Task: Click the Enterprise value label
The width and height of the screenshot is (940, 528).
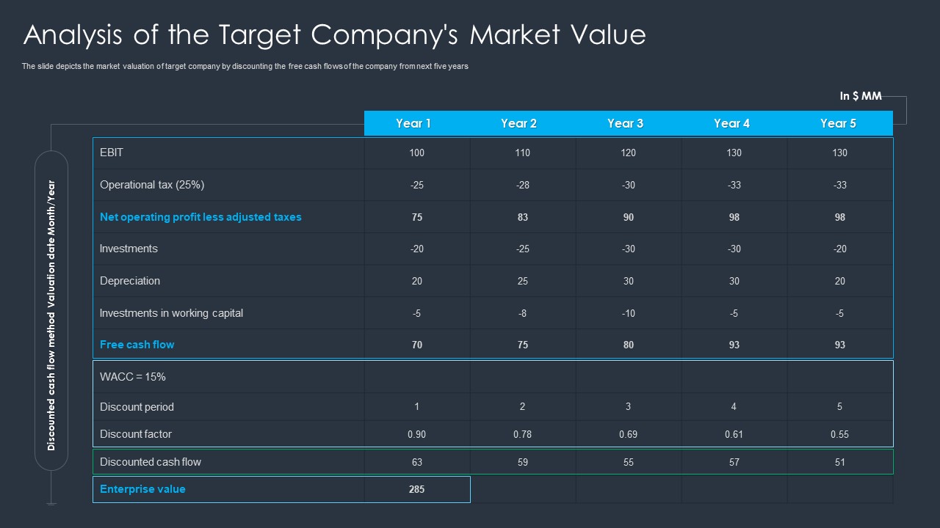Action: pyautogui.click(x=142, y=489)
